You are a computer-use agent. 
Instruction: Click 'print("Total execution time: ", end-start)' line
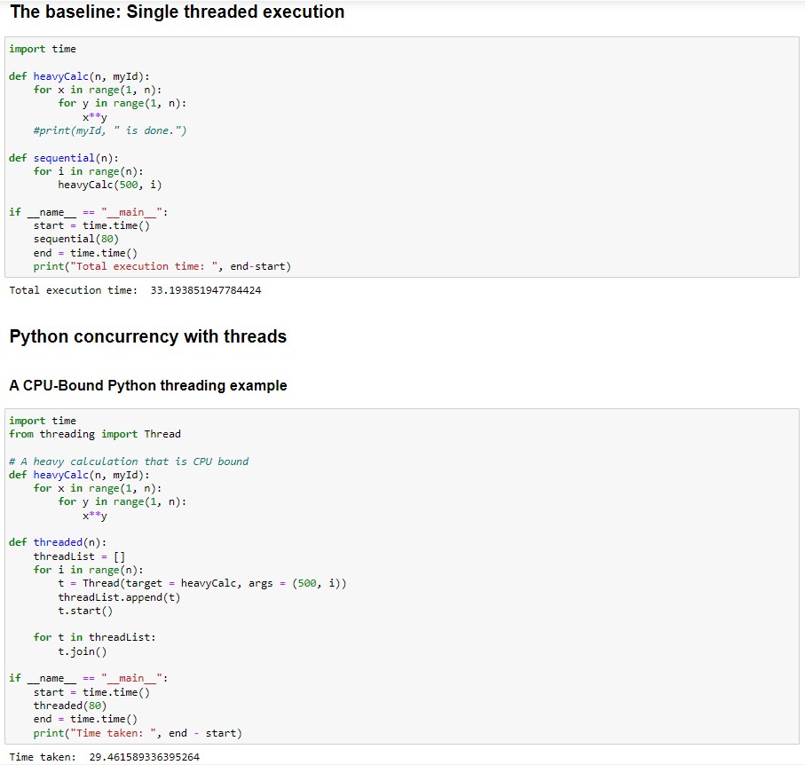pos(162,266)
